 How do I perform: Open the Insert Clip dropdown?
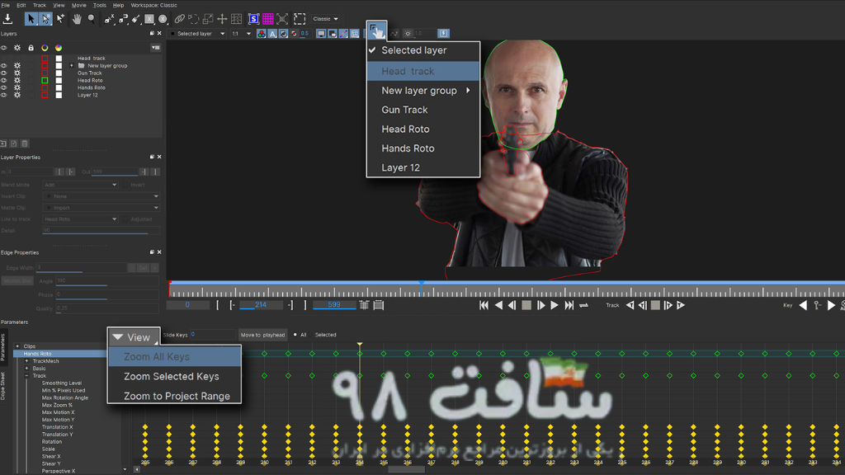click(101, 196)
